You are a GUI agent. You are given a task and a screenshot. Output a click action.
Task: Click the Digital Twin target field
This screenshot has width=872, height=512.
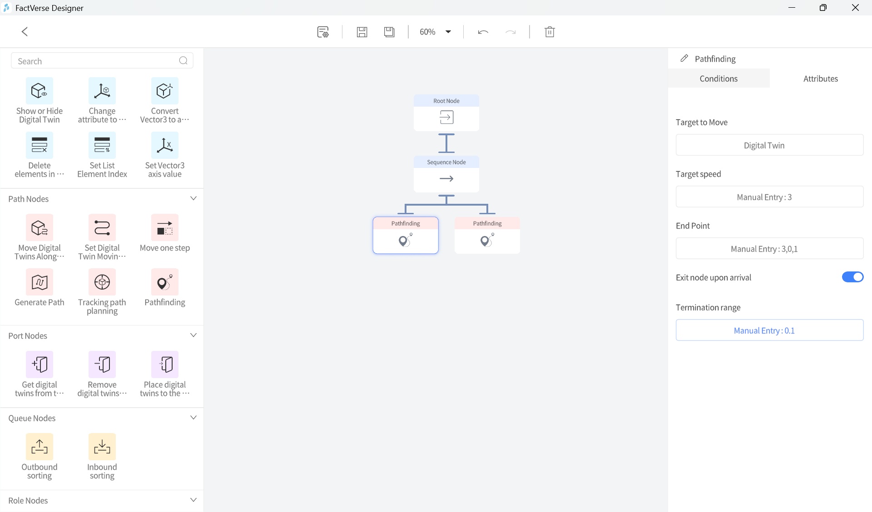[769, 145]
